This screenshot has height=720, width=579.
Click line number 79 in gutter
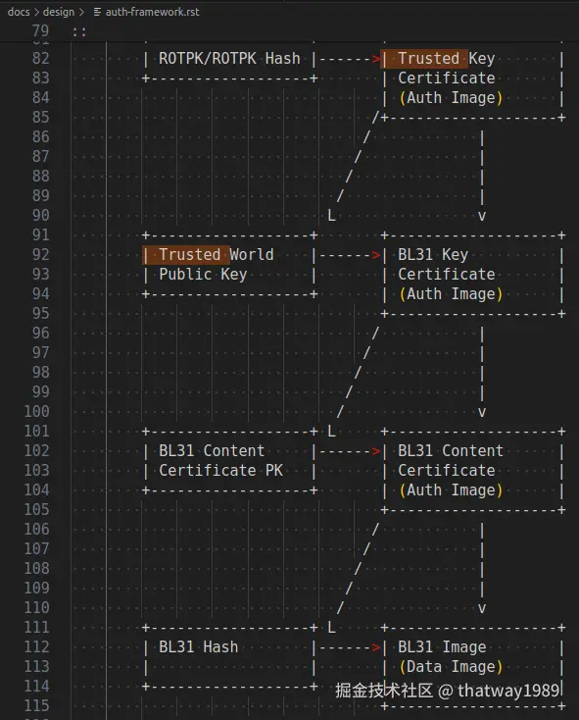pos(40,30)
